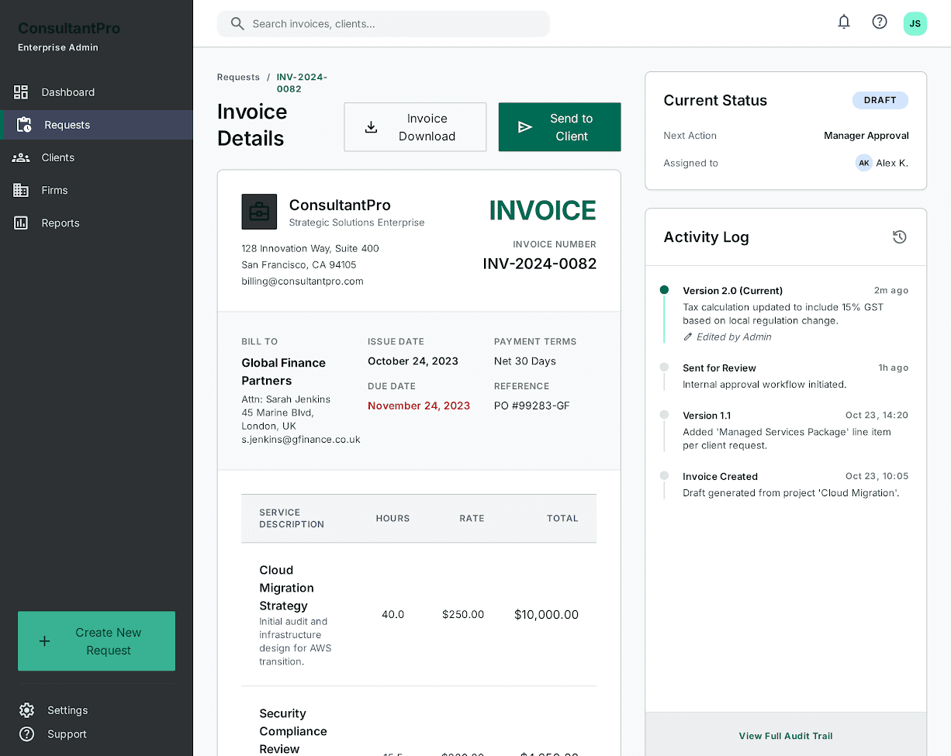951x756 pixels.
Task: Click the Invoice Created timeline dot
Action: point(664,476)
